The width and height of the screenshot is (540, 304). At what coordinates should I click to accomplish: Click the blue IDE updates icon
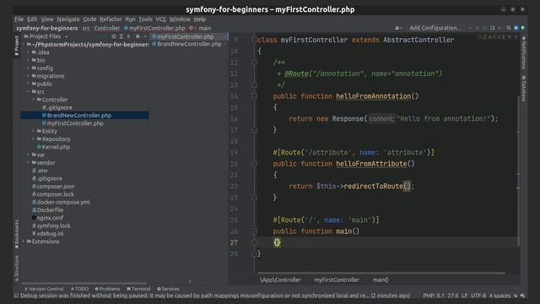pyautogui.click(x=516, y=28)
